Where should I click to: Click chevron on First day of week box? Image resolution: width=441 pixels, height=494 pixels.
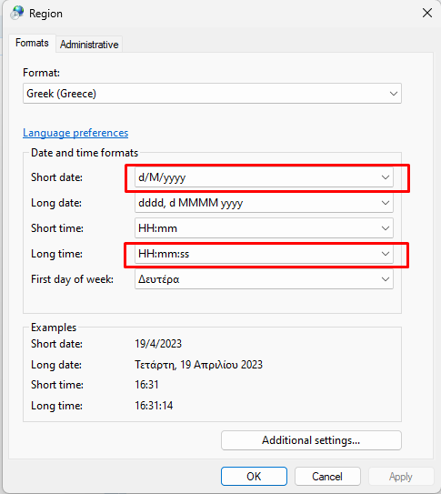point(386,279)
